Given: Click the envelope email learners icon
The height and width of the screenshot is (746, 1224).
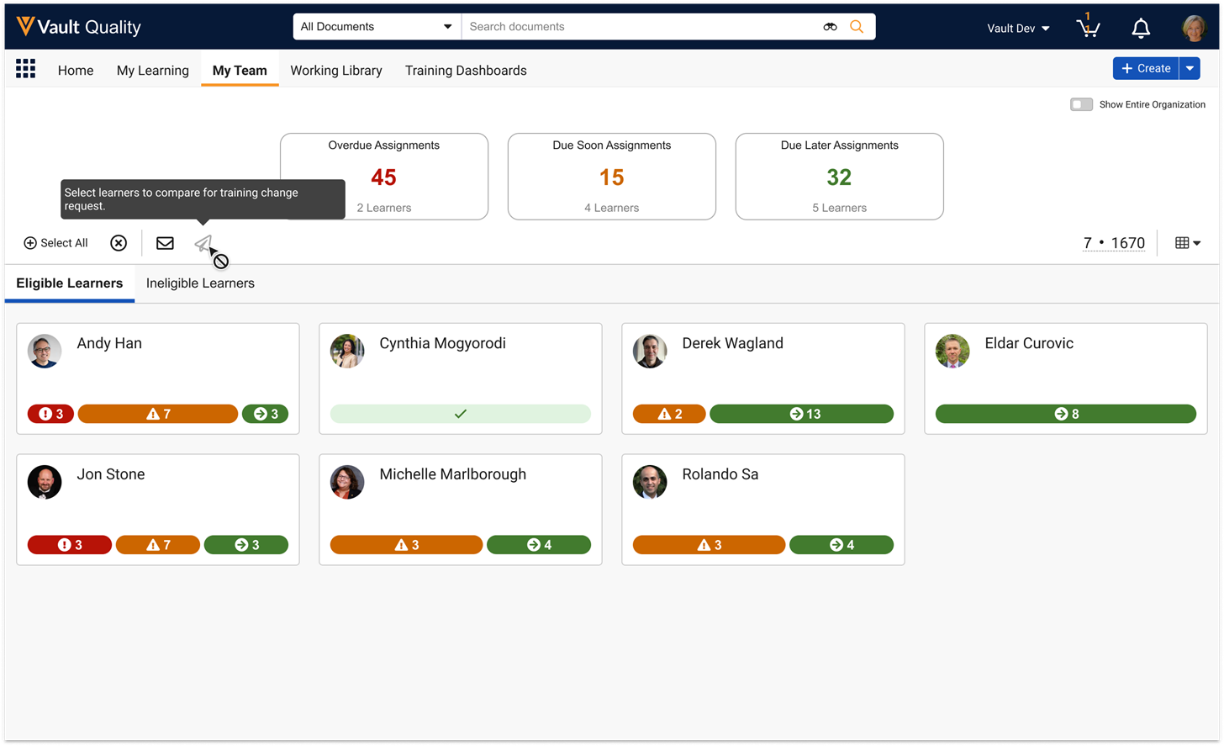Looking at the screenshot, I should pyautogui.click(x=165, y=243).
